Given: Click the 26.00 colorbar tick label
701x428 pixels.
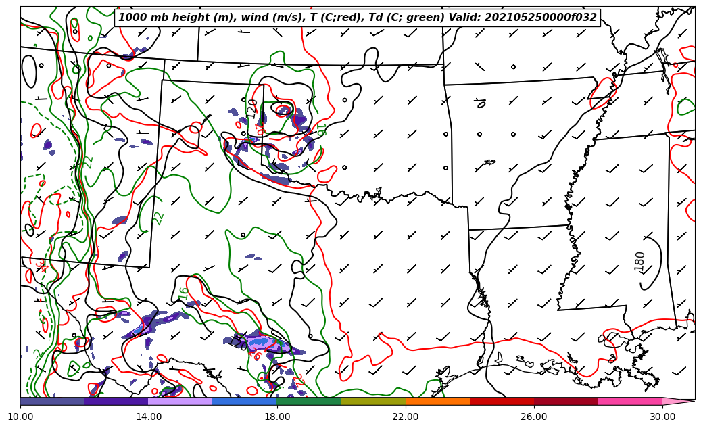Looking at the screenshot, I should point(534,417).
